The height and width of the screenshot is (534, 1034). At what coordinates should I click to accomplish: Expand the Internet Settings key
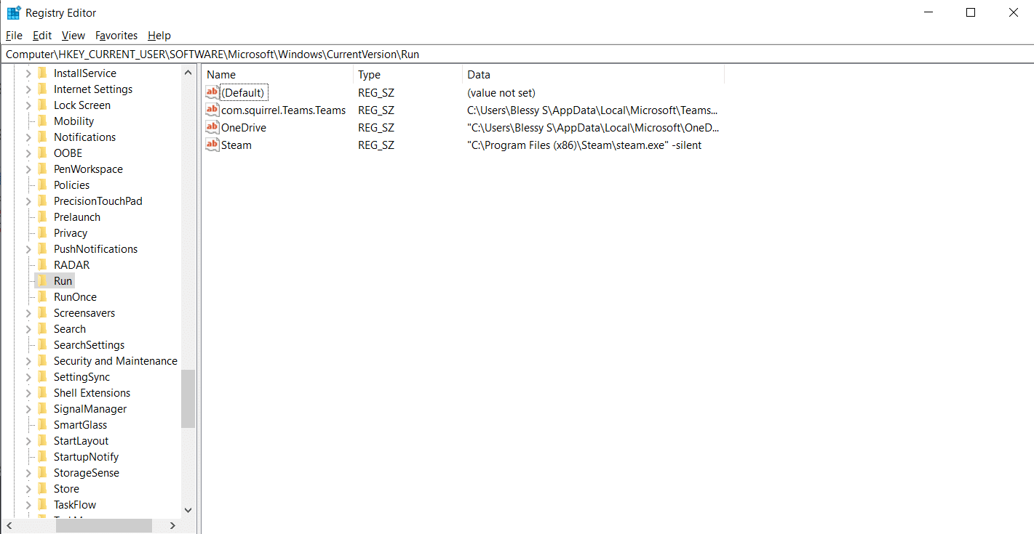click(x=28, y=89)
